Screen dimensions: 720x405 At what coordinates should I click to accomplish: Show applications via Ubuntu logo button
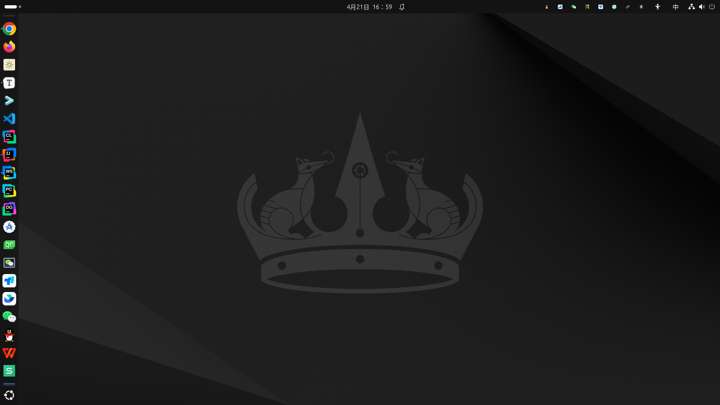click(9, 395)
